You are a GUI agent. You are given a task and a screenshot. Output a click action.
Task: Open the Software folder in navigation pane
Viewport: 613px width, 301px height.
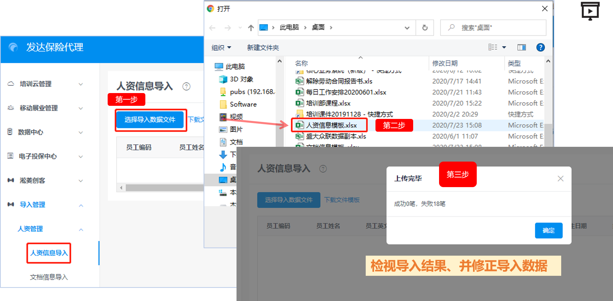click(x=243, y=104)
